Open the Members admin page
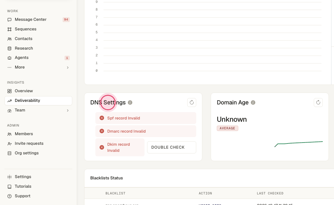The image size is (334, 205). coord(38,134)
